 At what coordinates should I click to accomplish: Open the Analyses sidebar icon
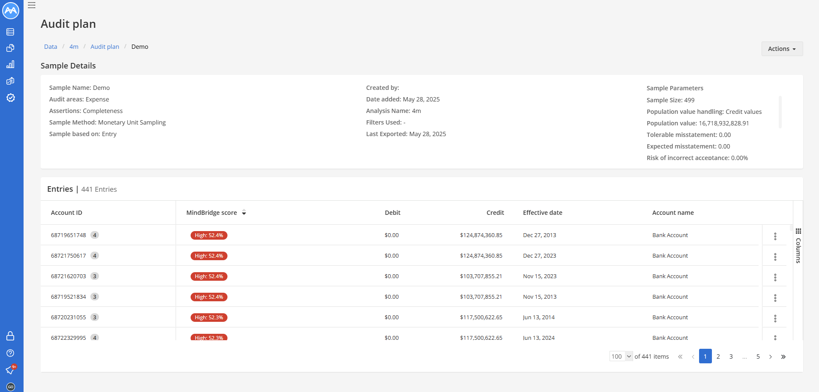point(11,48)
